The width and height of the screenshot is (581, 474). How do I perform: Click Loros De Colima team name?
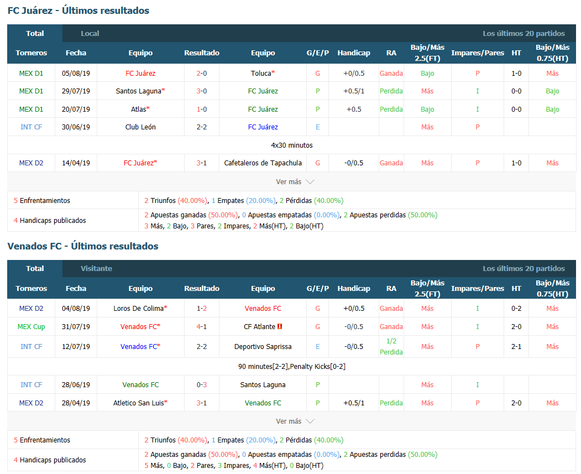point(138,308)
